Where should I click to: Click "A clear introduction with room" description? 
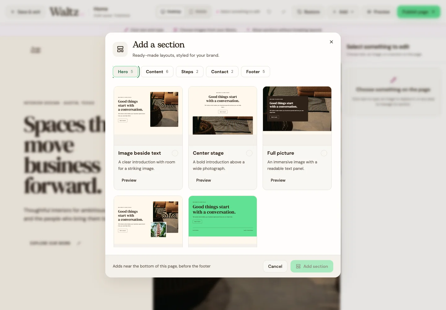[147, 165]
